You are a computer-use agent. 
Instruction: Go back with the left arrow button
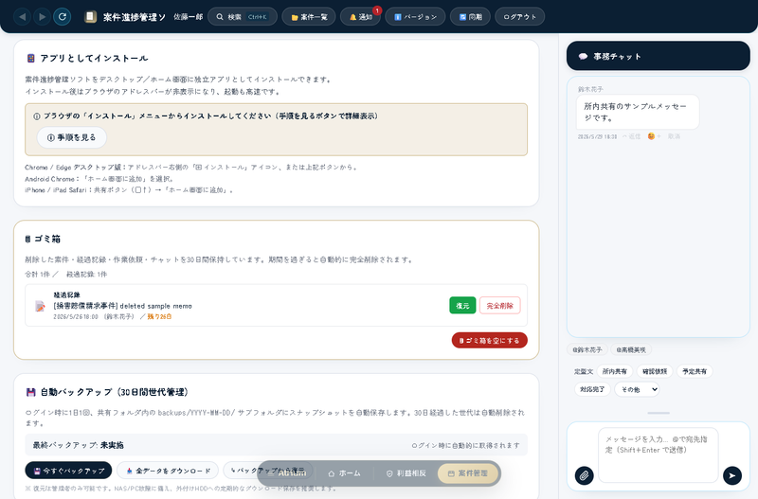coord(22,17)
